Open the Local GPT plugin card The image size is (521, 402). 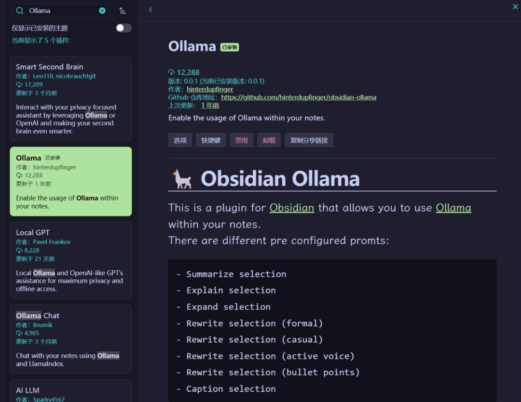70,260
